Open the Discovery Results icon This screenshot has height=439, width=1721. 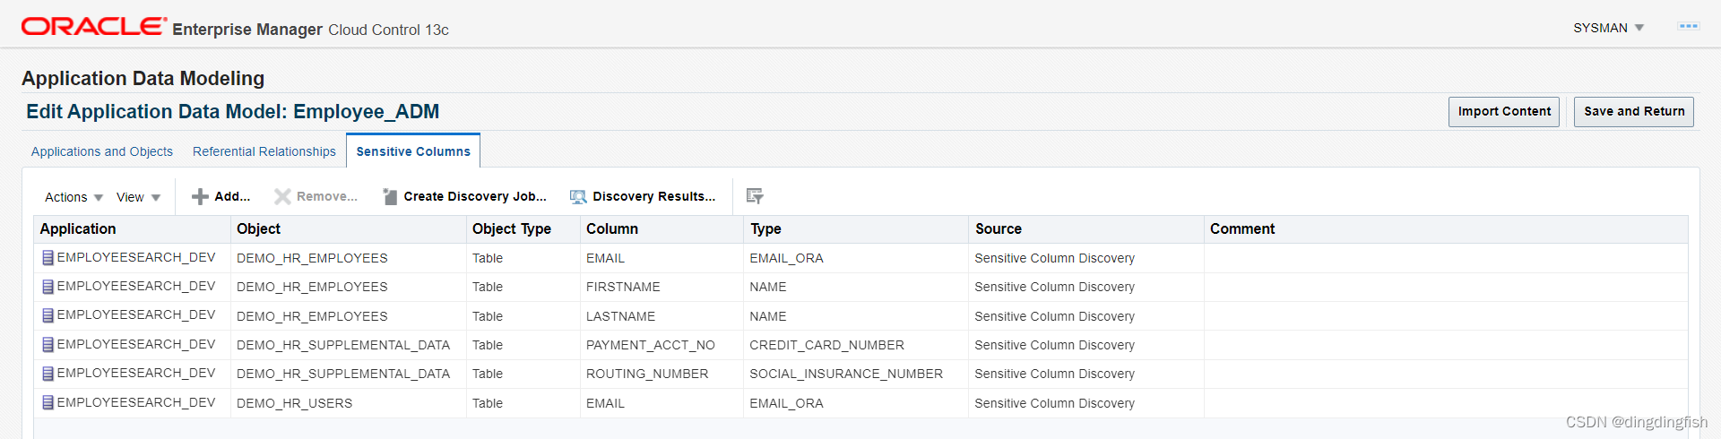coord(578,196)
